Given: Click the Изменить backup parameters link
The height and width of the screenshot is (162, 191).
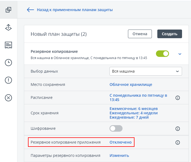Looking at the screenshot, I should tap(119, 155).
